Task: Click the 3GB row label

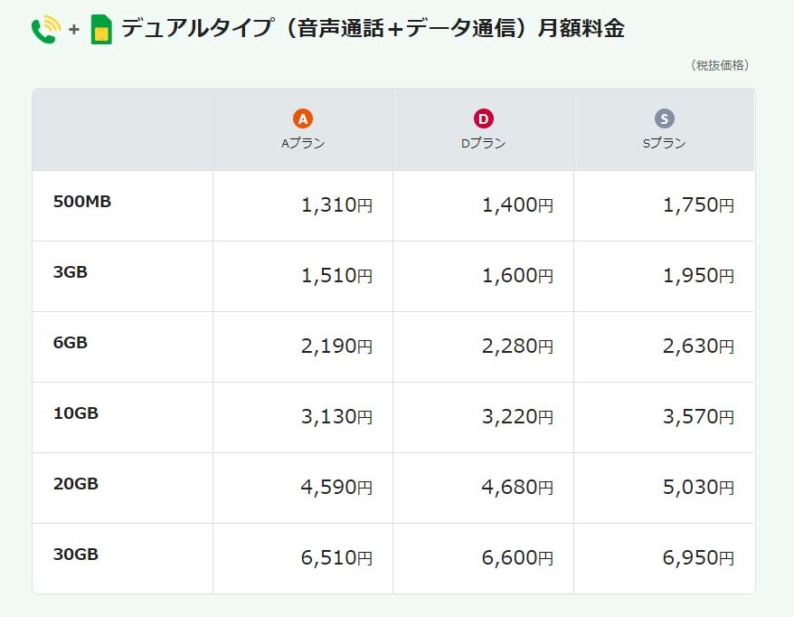Action: 71,272
